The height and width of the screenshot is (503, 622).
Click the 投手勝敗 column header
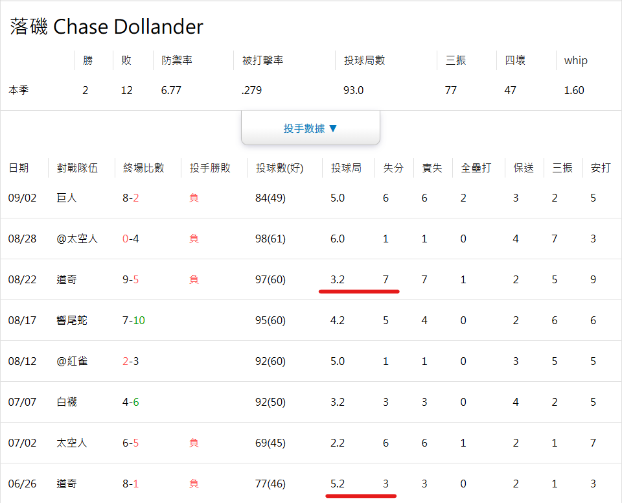(x=210, y=168)
